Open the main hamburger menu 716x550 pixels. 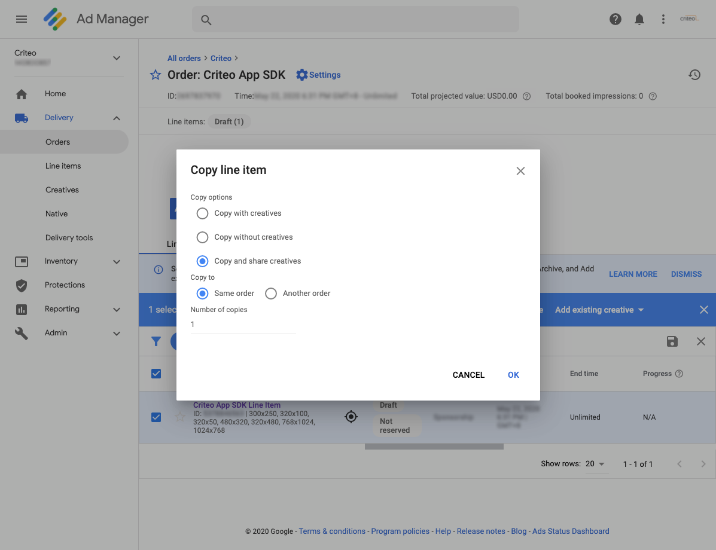click(x=22, y=19)
